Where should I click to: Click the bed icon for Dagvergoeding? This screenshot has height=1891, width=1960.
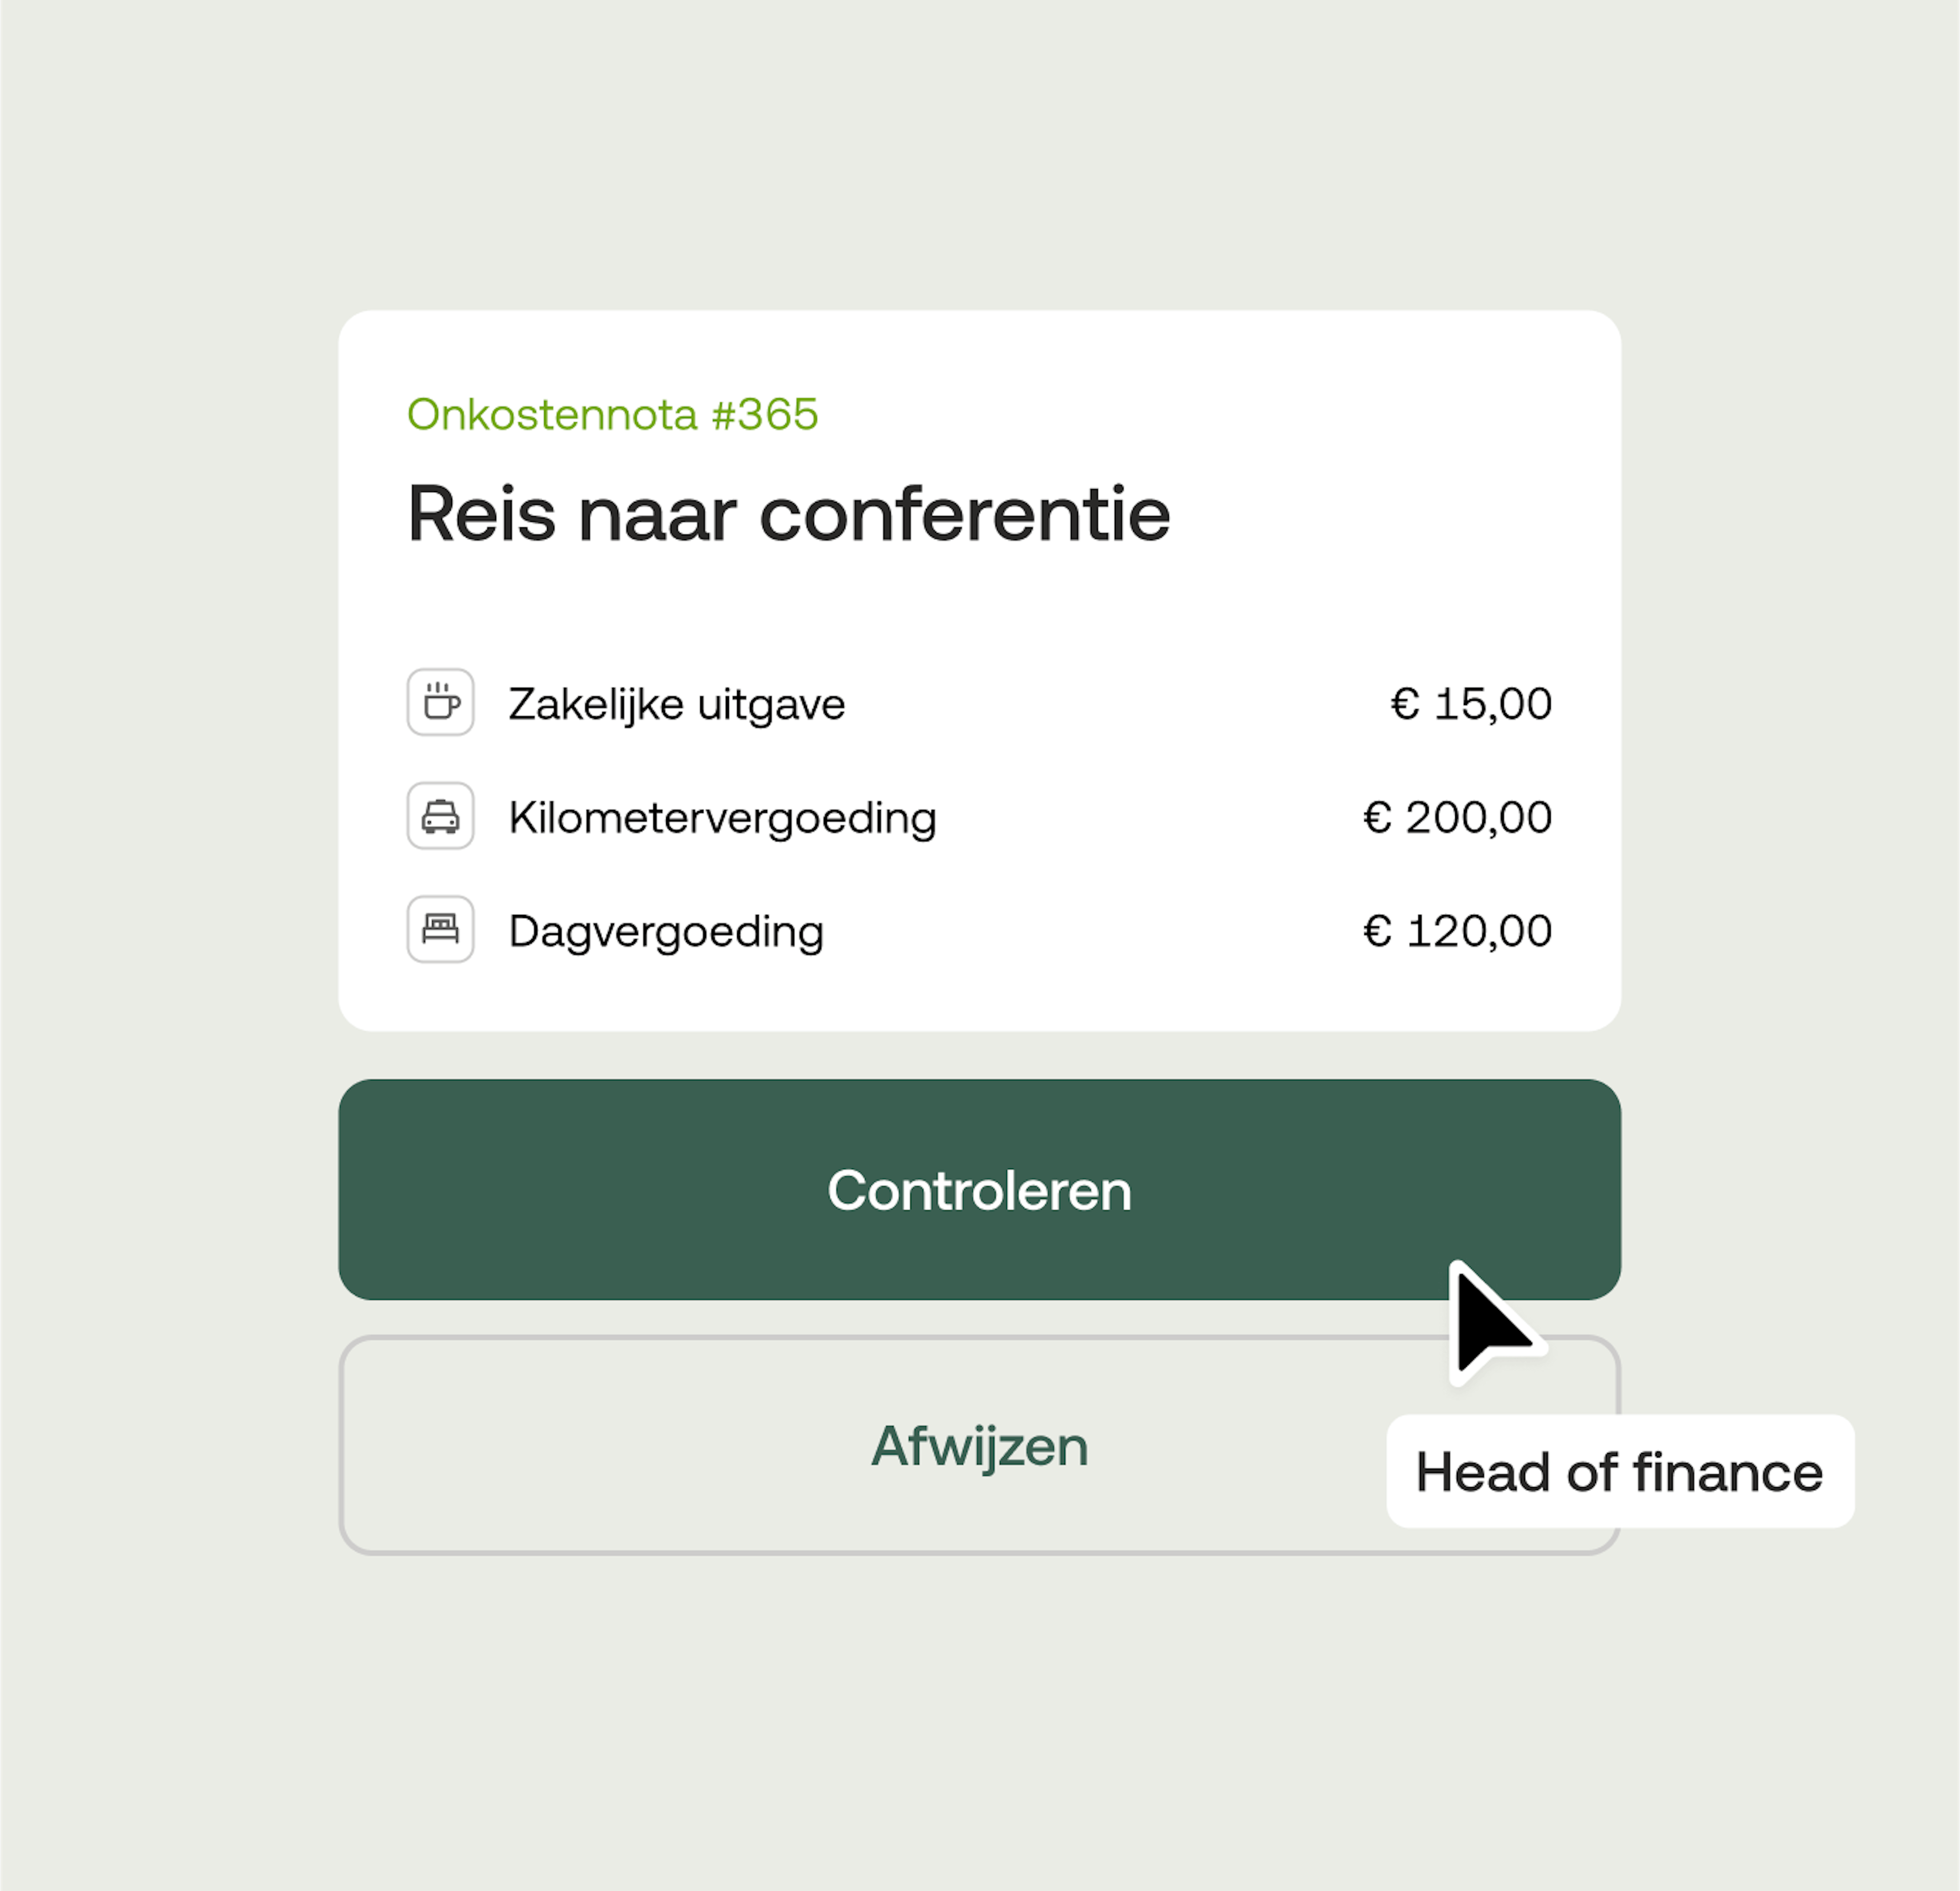[440, 929]
